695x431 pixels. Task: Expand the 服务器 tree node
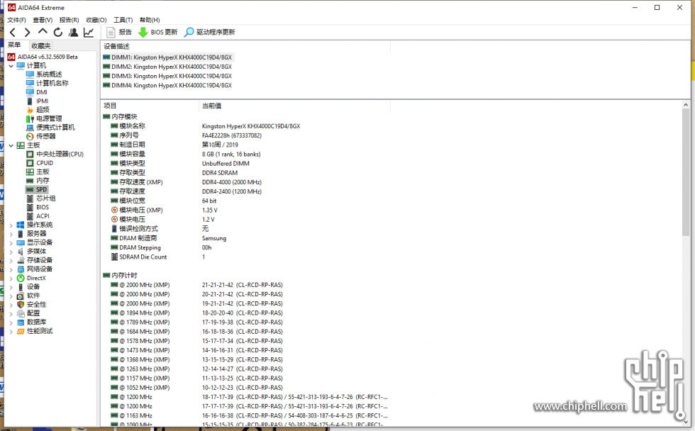[x=11, y=234]
